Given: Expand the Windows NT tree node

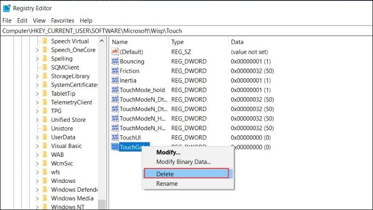Looking at the screenshot, I should coord(38,207).
